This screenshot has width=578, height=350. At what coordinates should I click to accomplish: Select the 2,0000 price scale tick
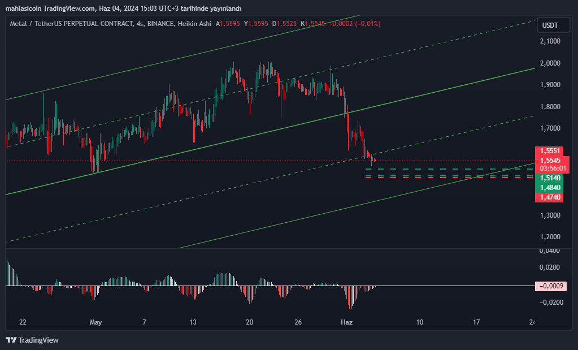click(x=550, y=63)
